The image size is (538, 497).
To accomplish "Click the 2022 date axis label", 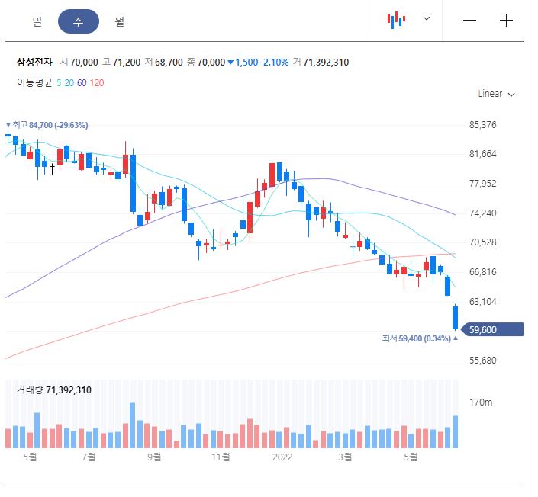I will (282, 457).
